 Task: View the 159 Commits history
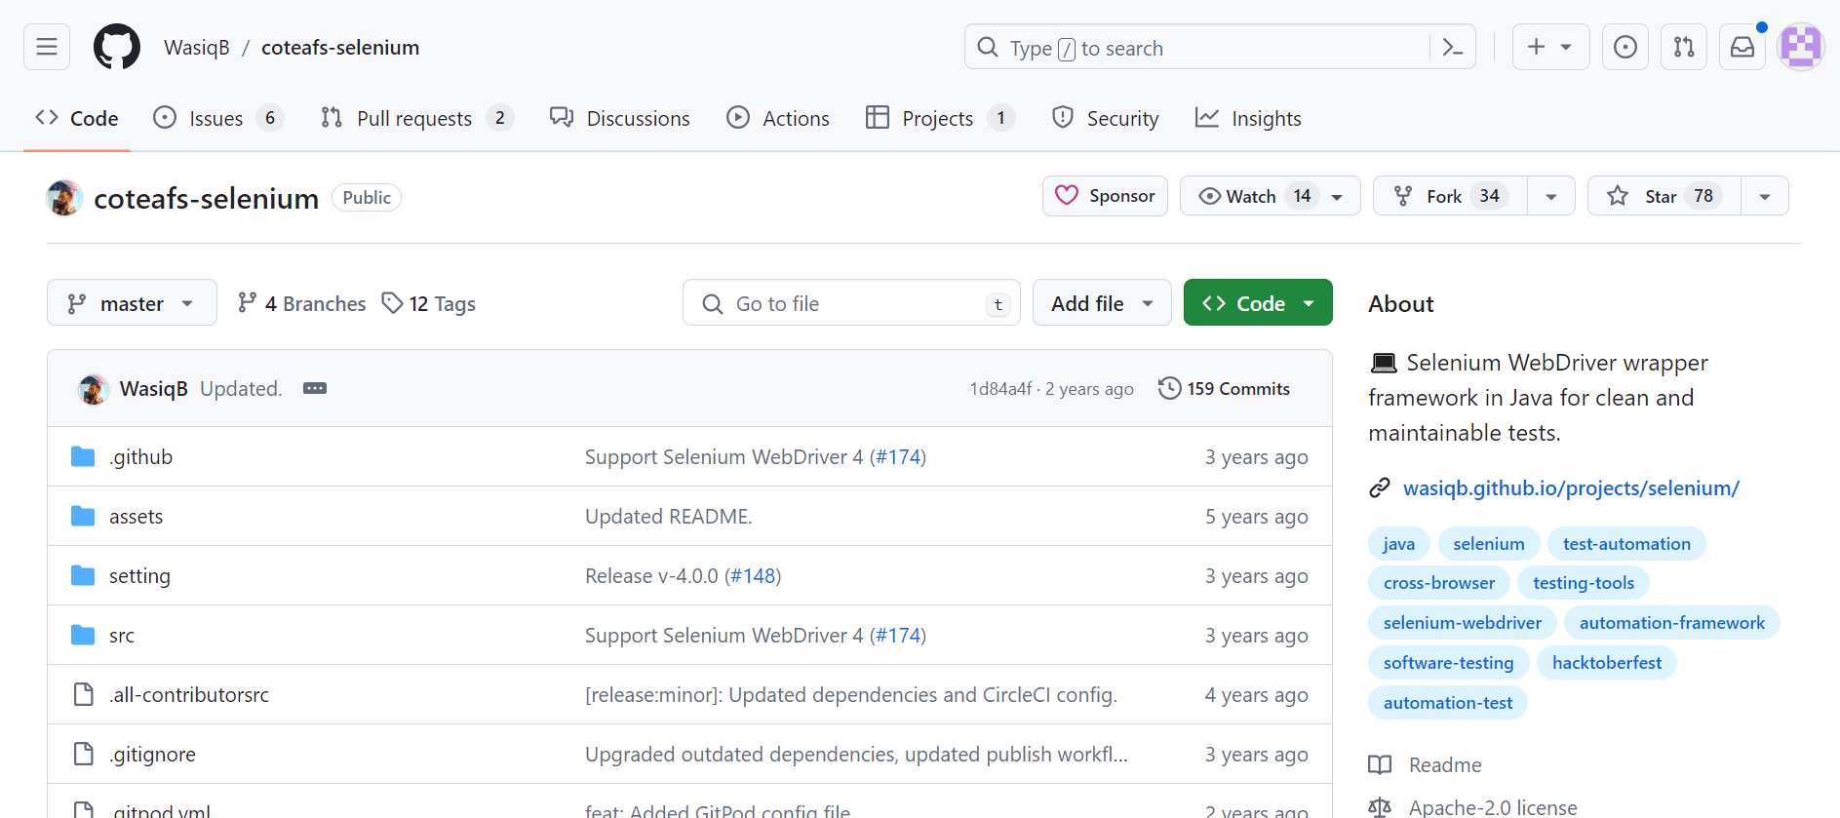[x=1225, y=388]
